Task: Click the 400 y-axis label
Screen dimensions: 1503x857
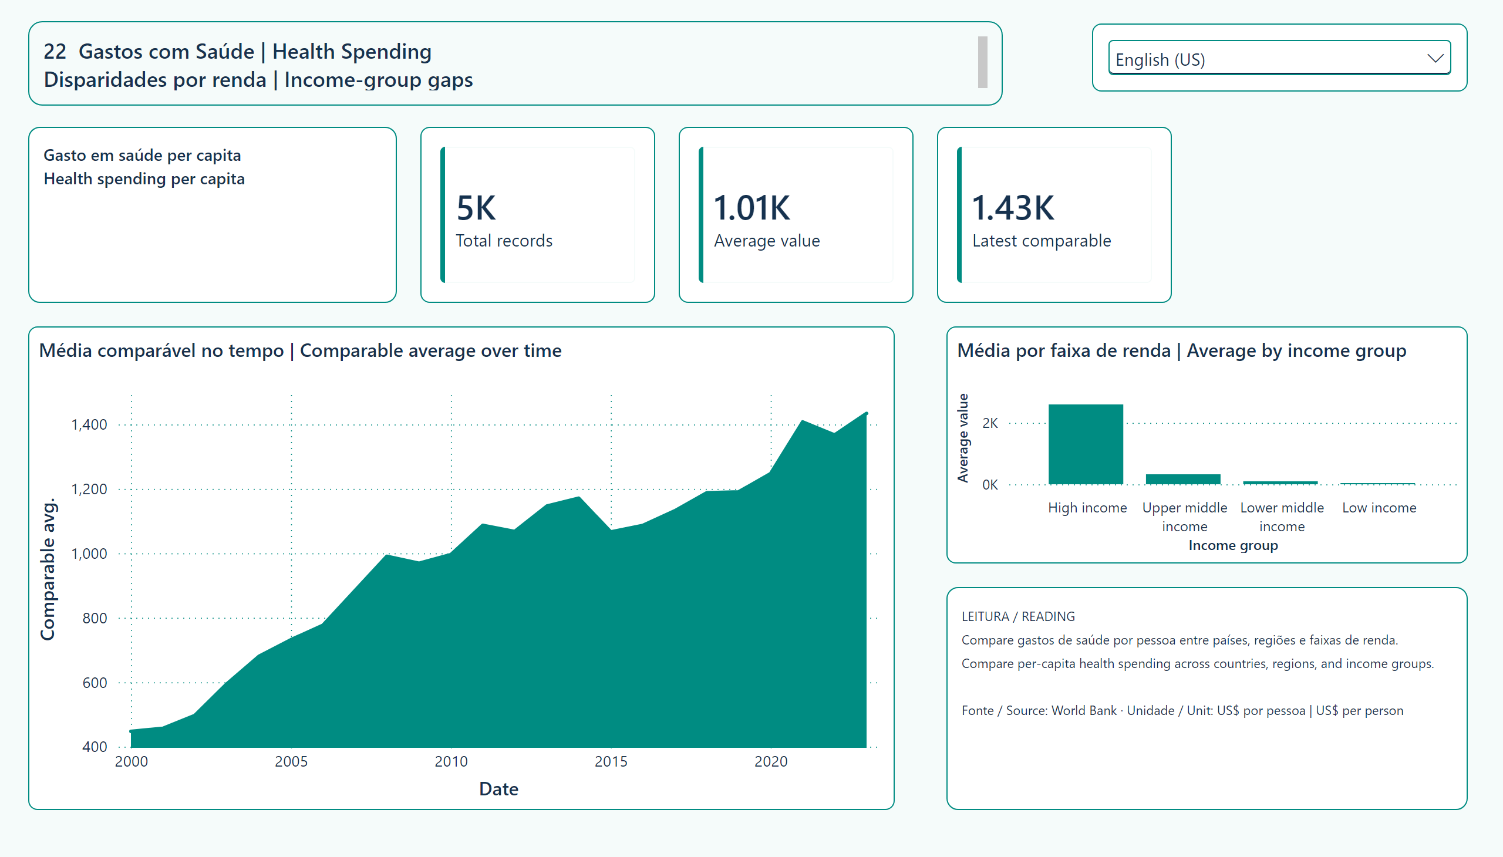Action: point(94,747)
